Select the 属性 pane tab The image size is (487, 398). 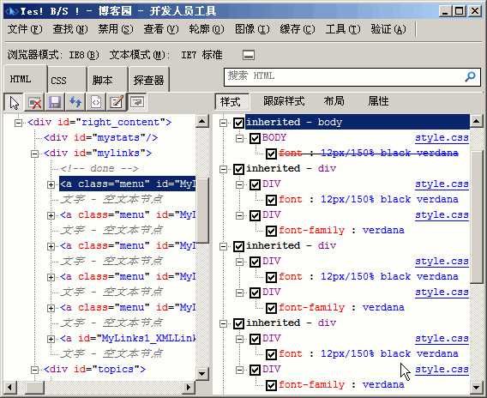[378, 101]
